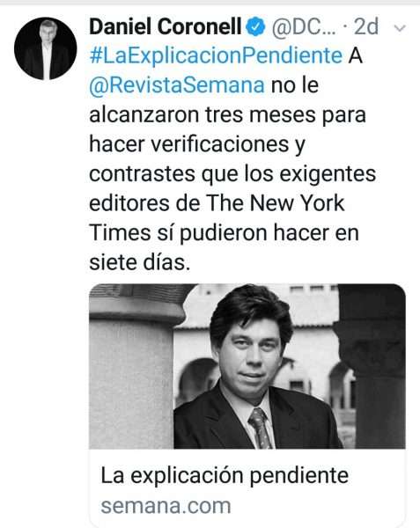
Task: Click the text 'editores de The New York'
Action: click(217, 203)
